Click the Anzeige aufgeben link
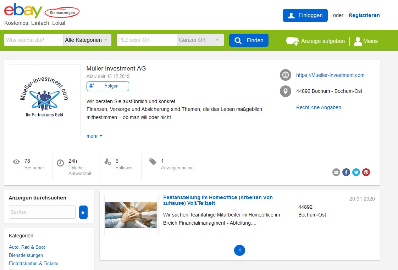 [x=322, y=41]
